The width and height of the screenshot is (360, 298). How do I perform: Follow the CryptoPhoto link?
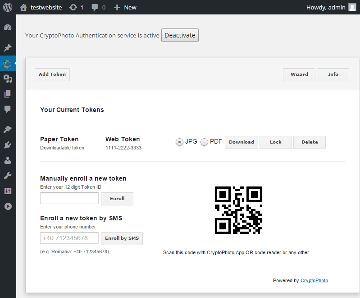314,280
